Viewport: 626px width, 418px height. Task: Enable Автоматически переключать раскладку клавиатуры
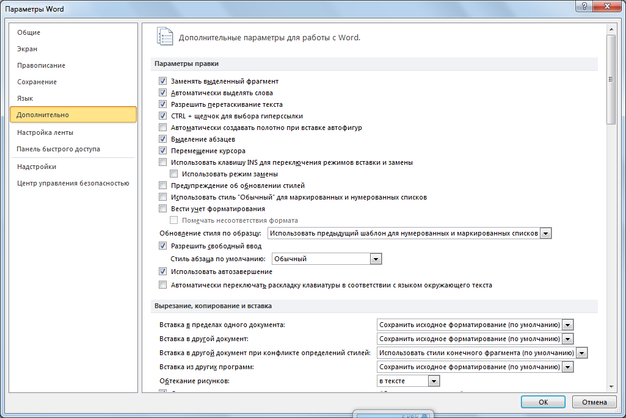162,285
